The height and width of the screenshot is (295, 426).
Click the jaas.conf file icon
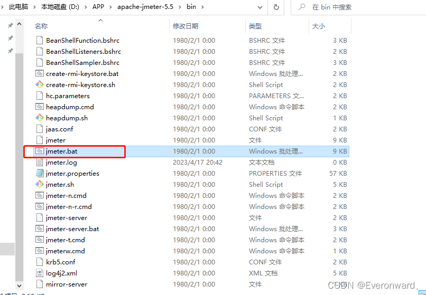[x=40, y=129]
